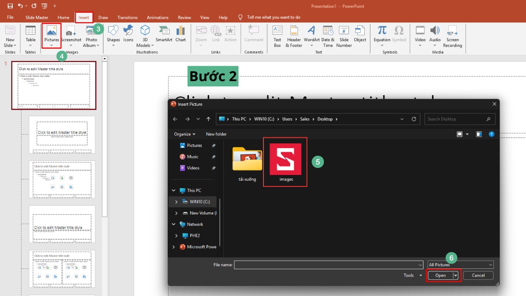Image resolution: width=526 pixels, height=296 pixels.
Task: Open the Slide Master tab
Action: click(37, 18)
